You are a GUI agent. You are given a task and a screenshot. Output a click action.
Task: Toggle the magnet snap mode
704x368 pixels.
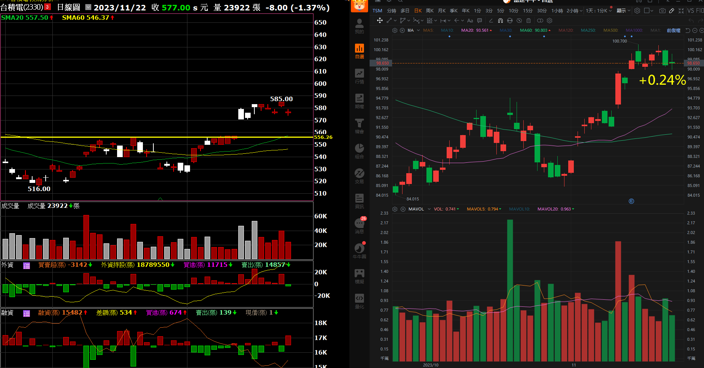pyautogui.click(x=500, y=21)
